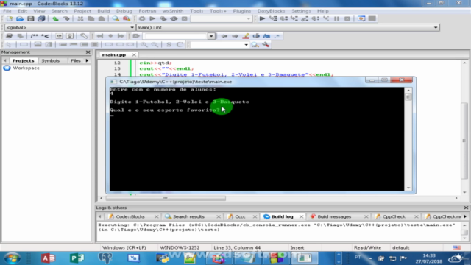Click the Run program play icon
Screen dimensions: 471x265
pyautogui.click(x=152, y=18)
